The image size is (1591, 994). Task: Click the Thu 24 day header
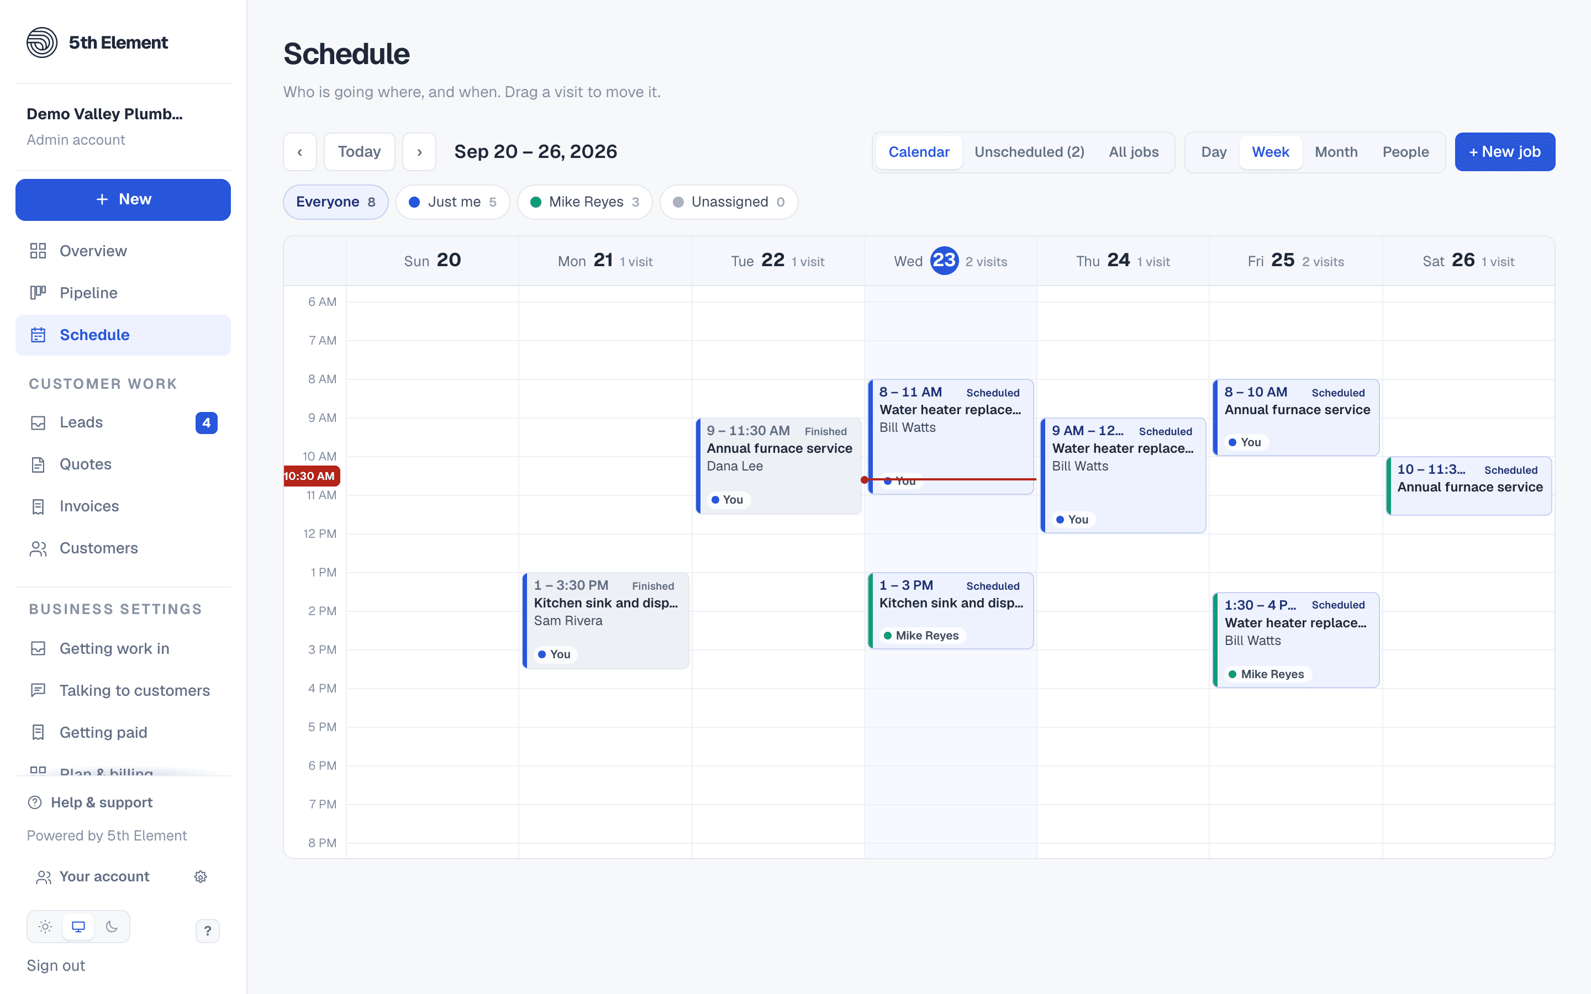click(x=1123, y=261)
